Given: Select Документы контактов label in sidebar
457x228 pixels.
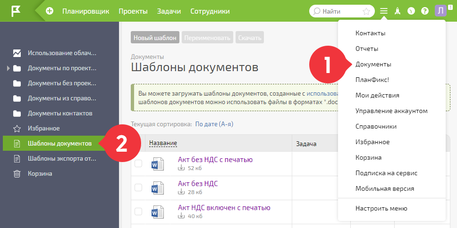Looking at the screenshot, I should (60, 114).
